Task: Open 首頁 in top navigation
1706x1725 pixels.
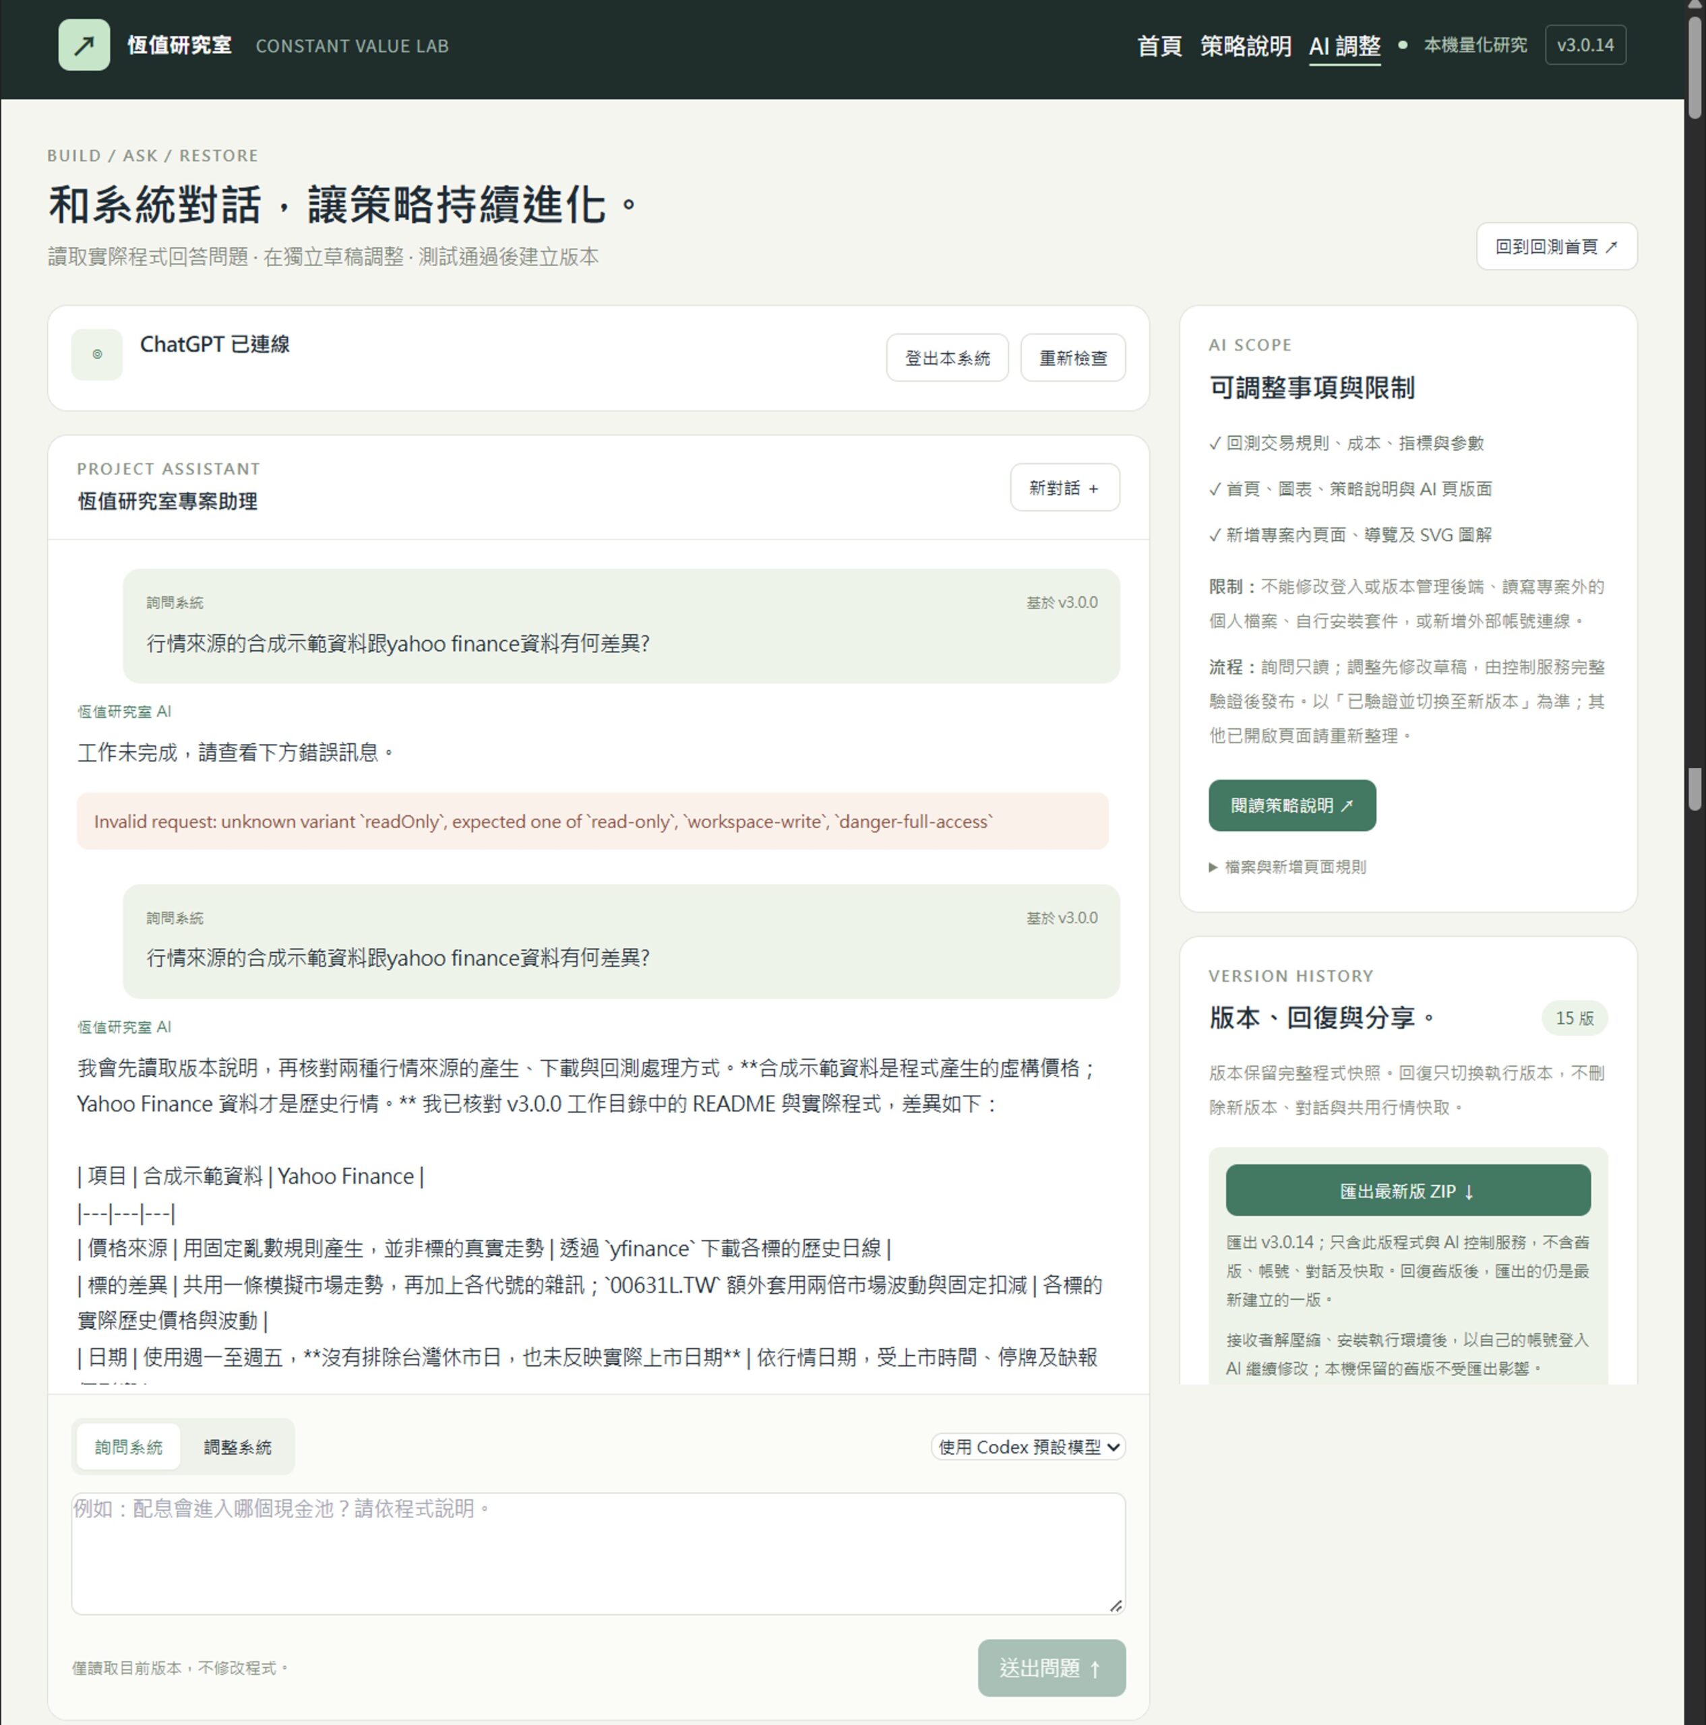Action: click(x=1159, y=46)
